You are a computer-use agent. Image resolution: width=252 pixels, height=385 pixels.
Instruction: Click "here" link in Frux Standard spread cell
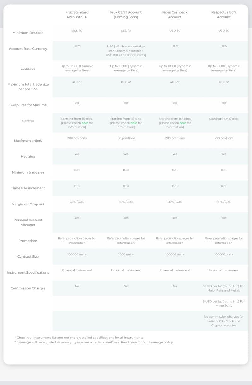85,123
